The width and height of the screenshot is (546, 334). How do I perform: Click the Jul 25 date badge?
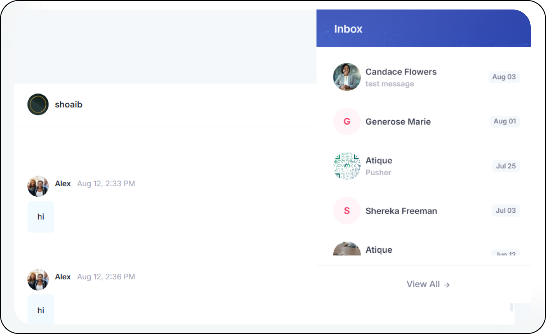(506, 166)
